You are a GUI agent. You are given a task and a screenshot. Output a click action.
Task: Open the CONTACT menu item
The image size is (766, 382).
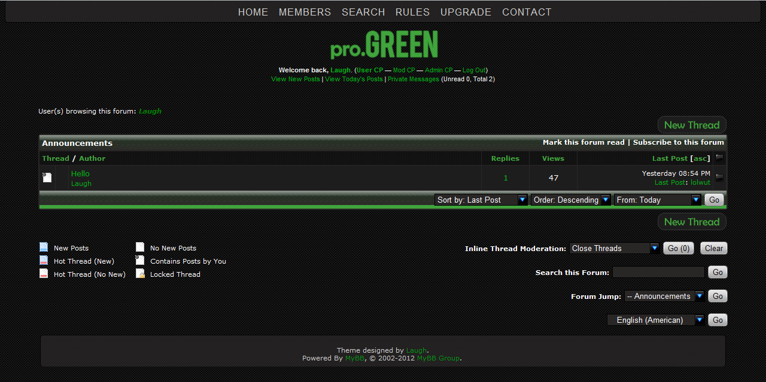[527, 12]
